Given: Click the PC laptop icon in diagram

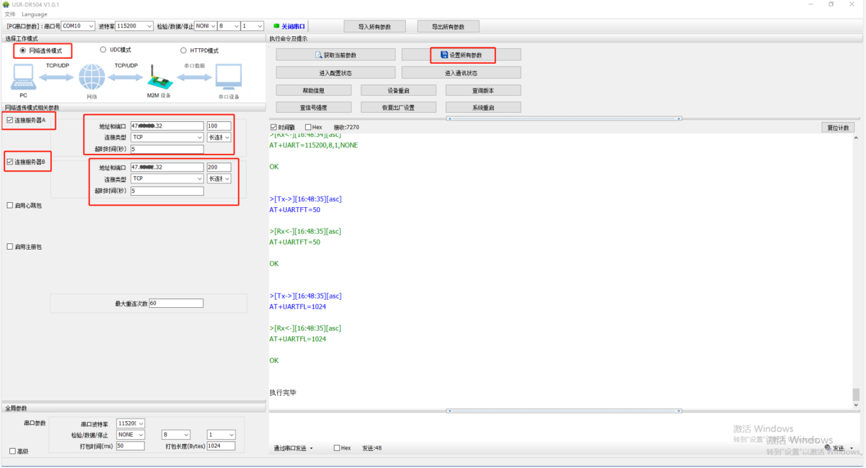Looking at the screenshot, I should tap(23, 78).
